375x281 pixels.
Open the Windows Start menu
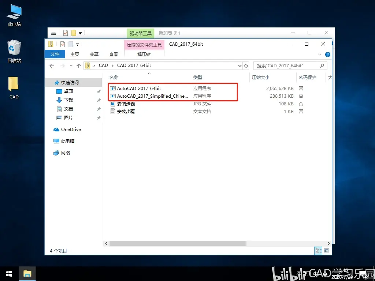9,274
